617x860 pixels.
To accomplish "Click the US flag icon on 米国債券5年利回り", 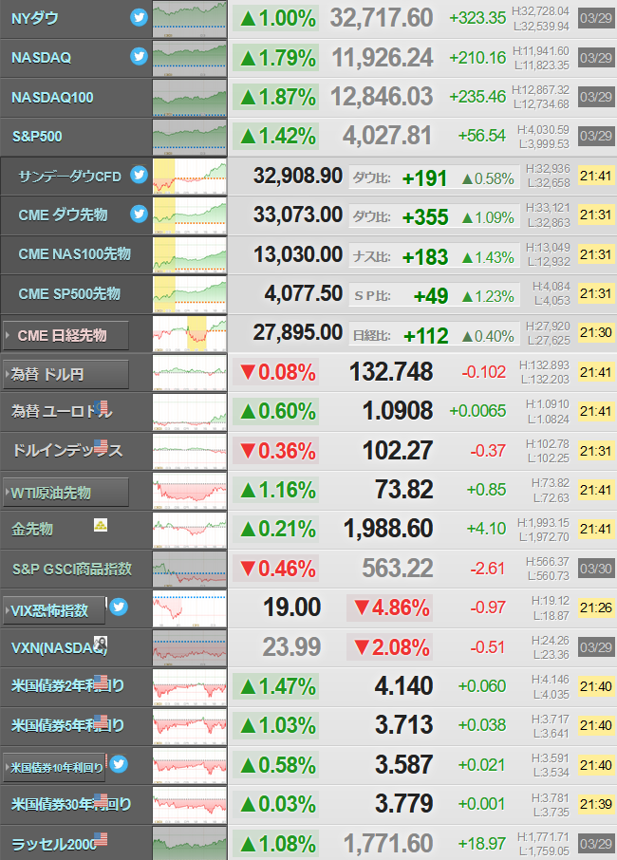I will pos(101,721).
